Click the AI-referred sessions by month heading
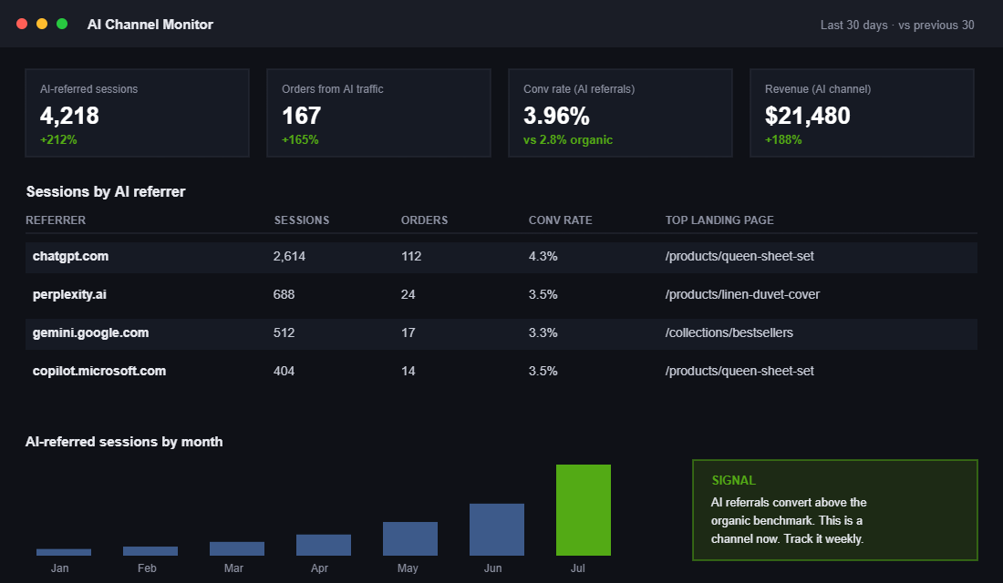The width and height of the screenshot is (1003, 583). pos(124,442)
